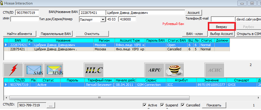
Task: Click the red lightning bolt icon
Action: 13,70
